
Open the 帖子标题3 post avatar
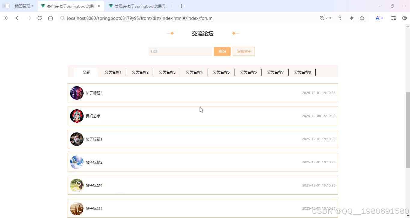point(77,93)
